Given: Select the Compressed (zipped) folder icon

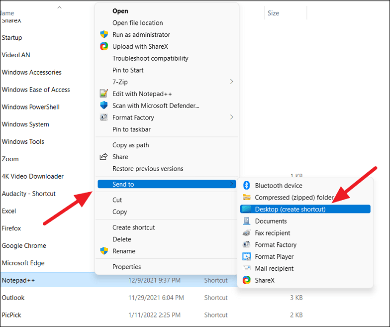Looking at the screenshot, I should pos(246,198).
